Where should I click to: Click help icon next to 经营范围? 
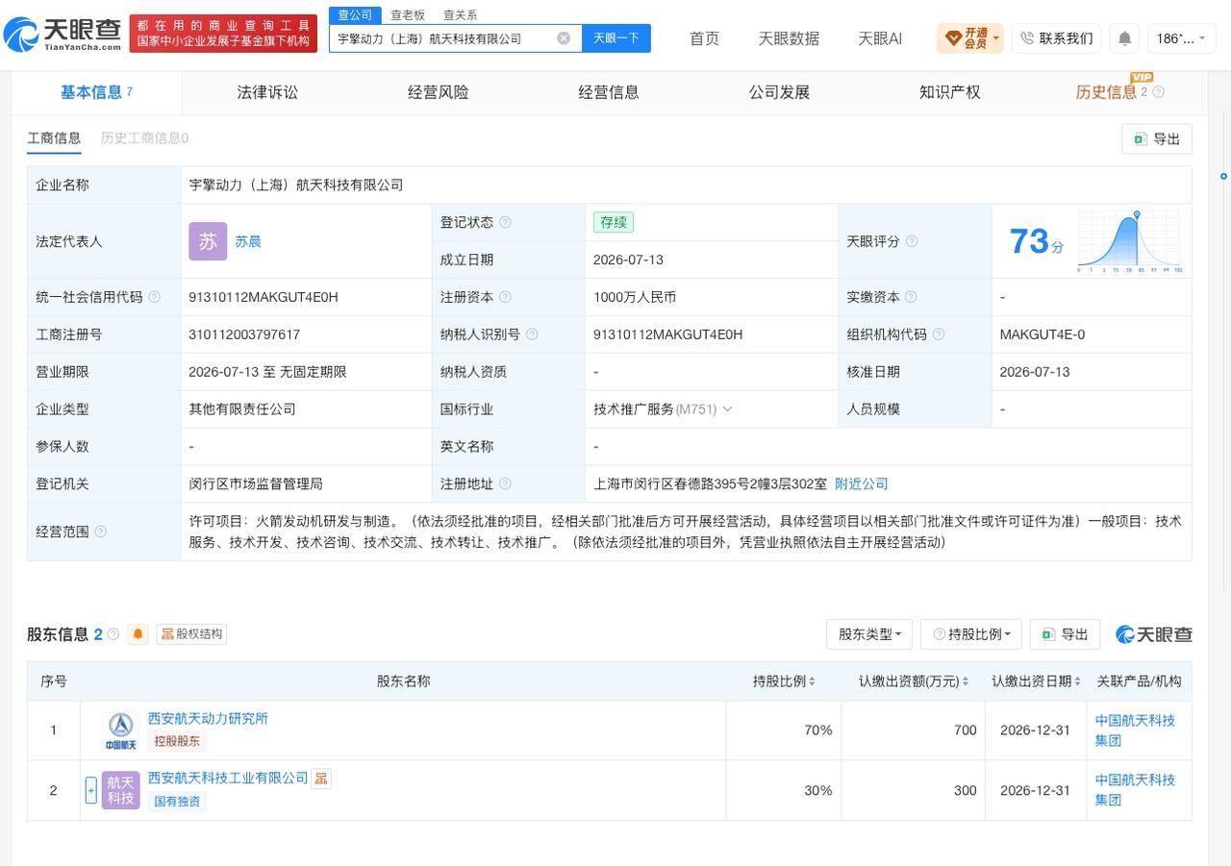[100, 532]
